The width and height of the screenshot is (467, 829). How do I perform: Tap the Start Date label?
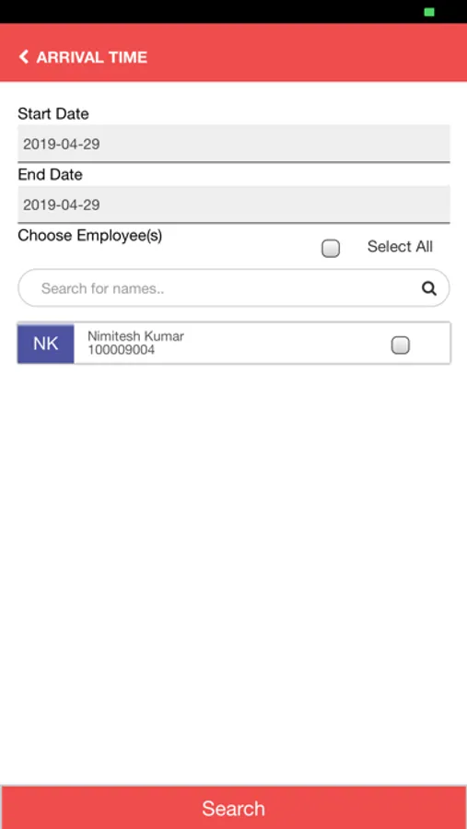click(x=53, y=113)
